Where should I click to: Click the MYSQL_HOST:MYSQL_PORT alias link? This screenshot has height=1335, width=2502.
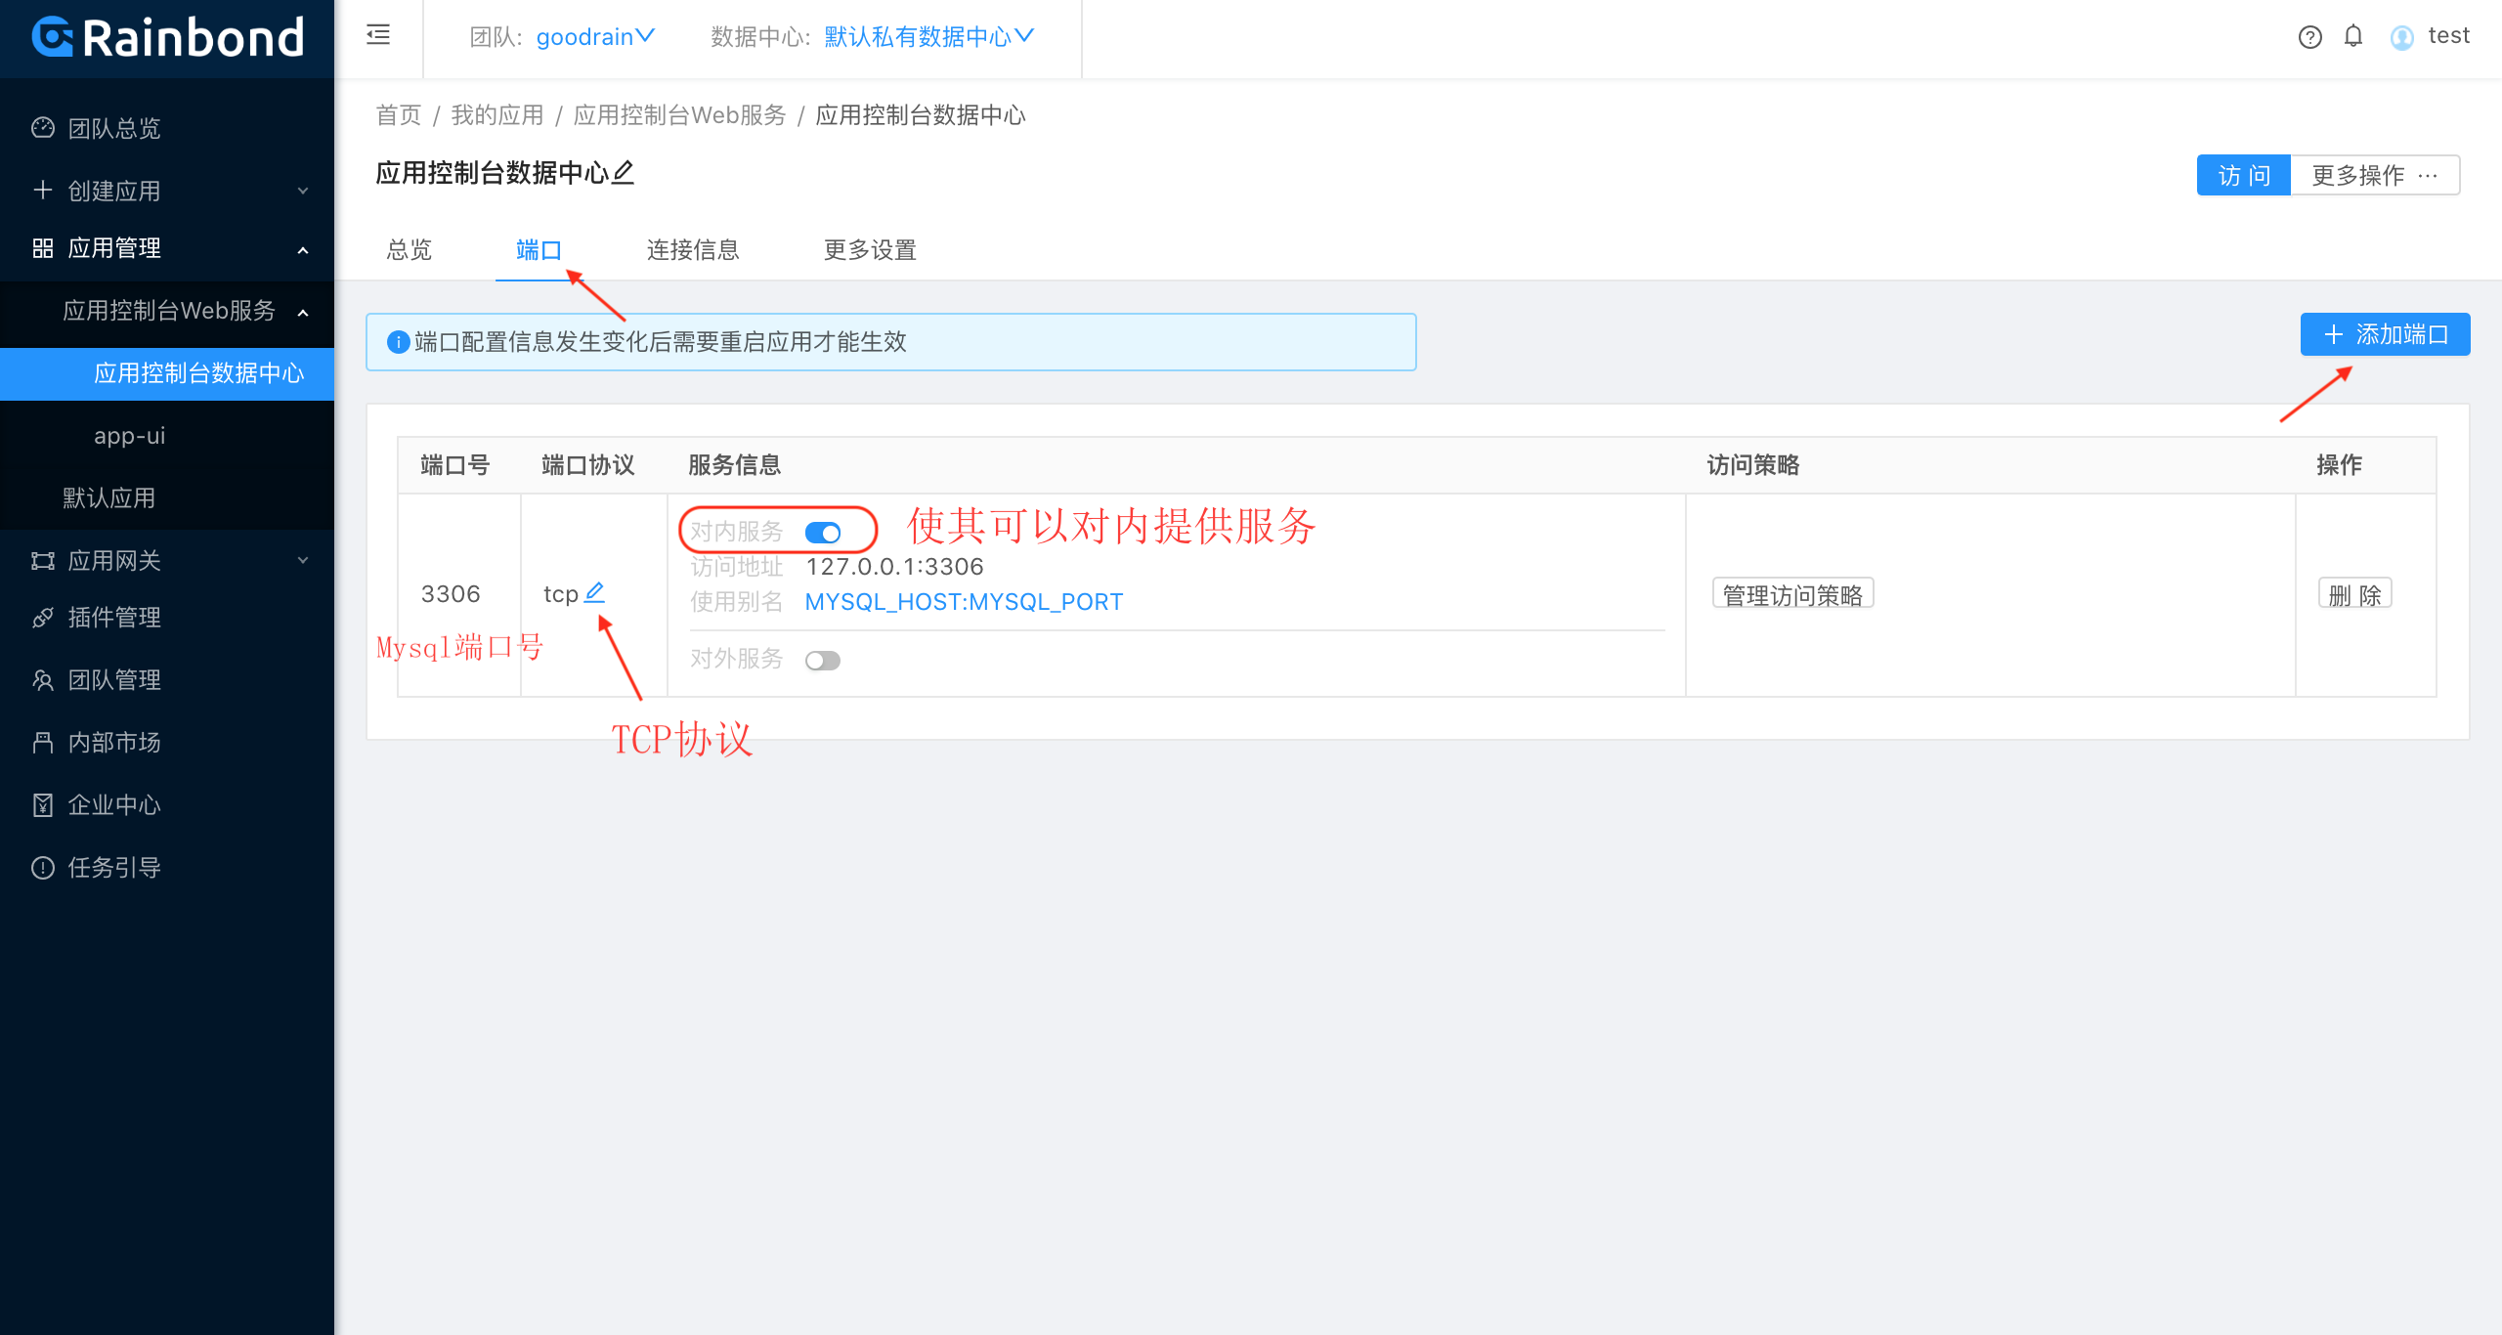point(964,602)
